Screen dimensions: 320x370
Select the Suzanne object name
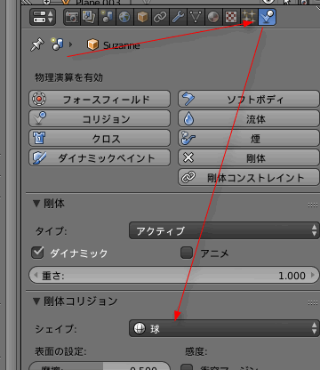coord(122,45)
